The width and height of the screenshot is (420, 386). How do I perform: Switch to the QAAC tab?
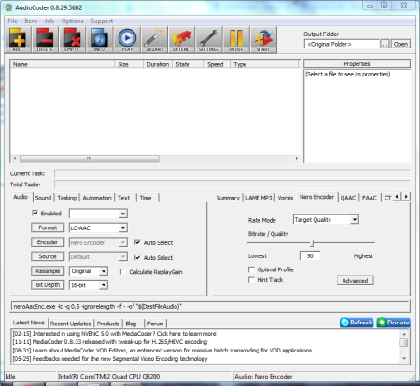tap(348, 198)
